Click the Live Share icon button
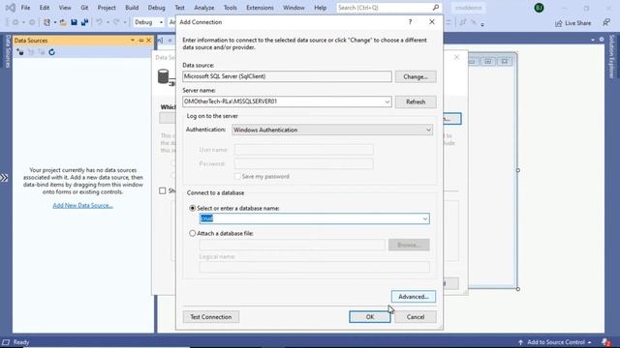This screenshot has width=620, height=348. click(x=573, y=23)
